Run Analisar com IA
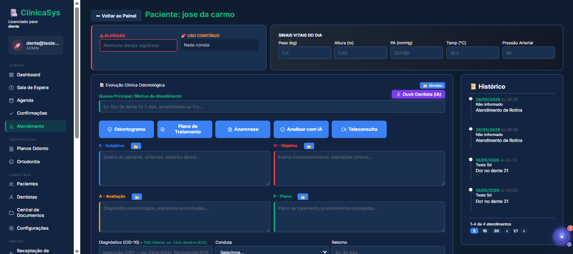 coord(301,129)
